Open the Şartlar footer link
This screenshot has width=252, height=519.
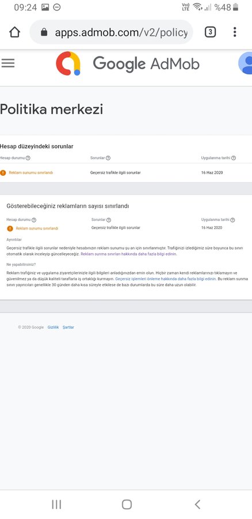[68, 328]
